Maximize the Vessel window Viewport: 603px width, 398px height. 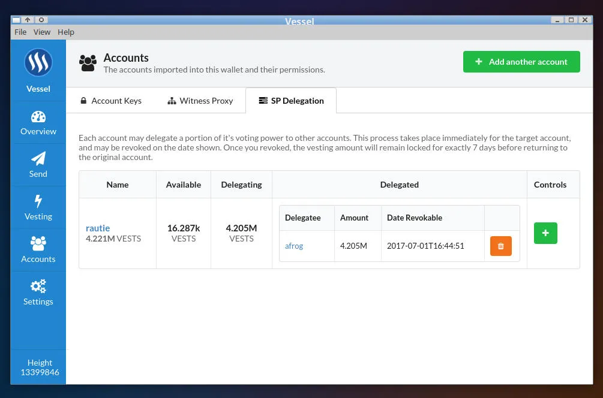571,20
